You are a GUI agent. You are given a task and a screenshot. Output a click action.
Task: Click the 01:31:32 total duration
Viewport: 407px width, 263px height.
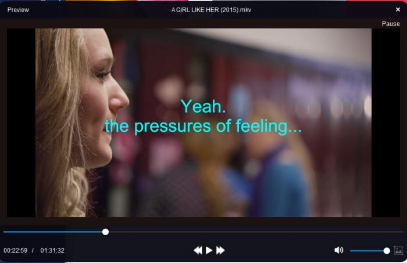(52, 250)
